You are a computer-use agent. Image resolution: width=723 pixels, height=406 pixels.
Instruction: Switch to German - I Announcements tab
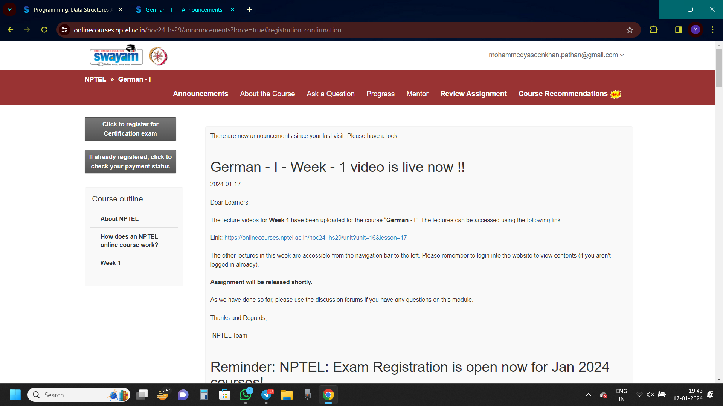(185, 9)
